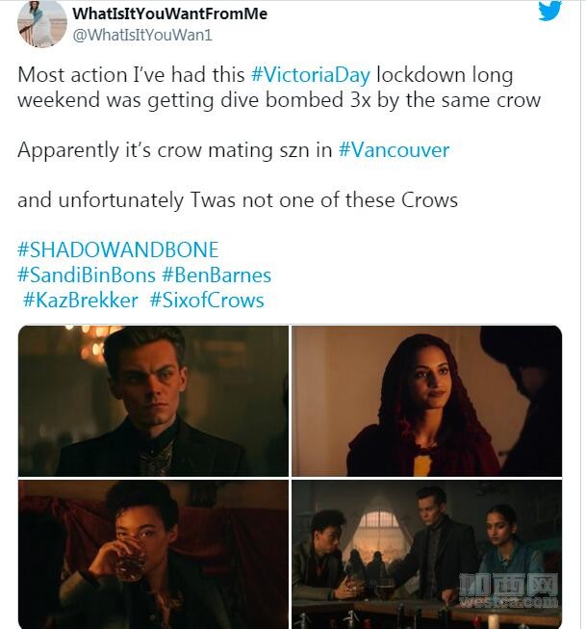This screenshot has height=629, width=586.
Task: Open the #KazBrekker hashtag
Action: [x=80, y=301]
